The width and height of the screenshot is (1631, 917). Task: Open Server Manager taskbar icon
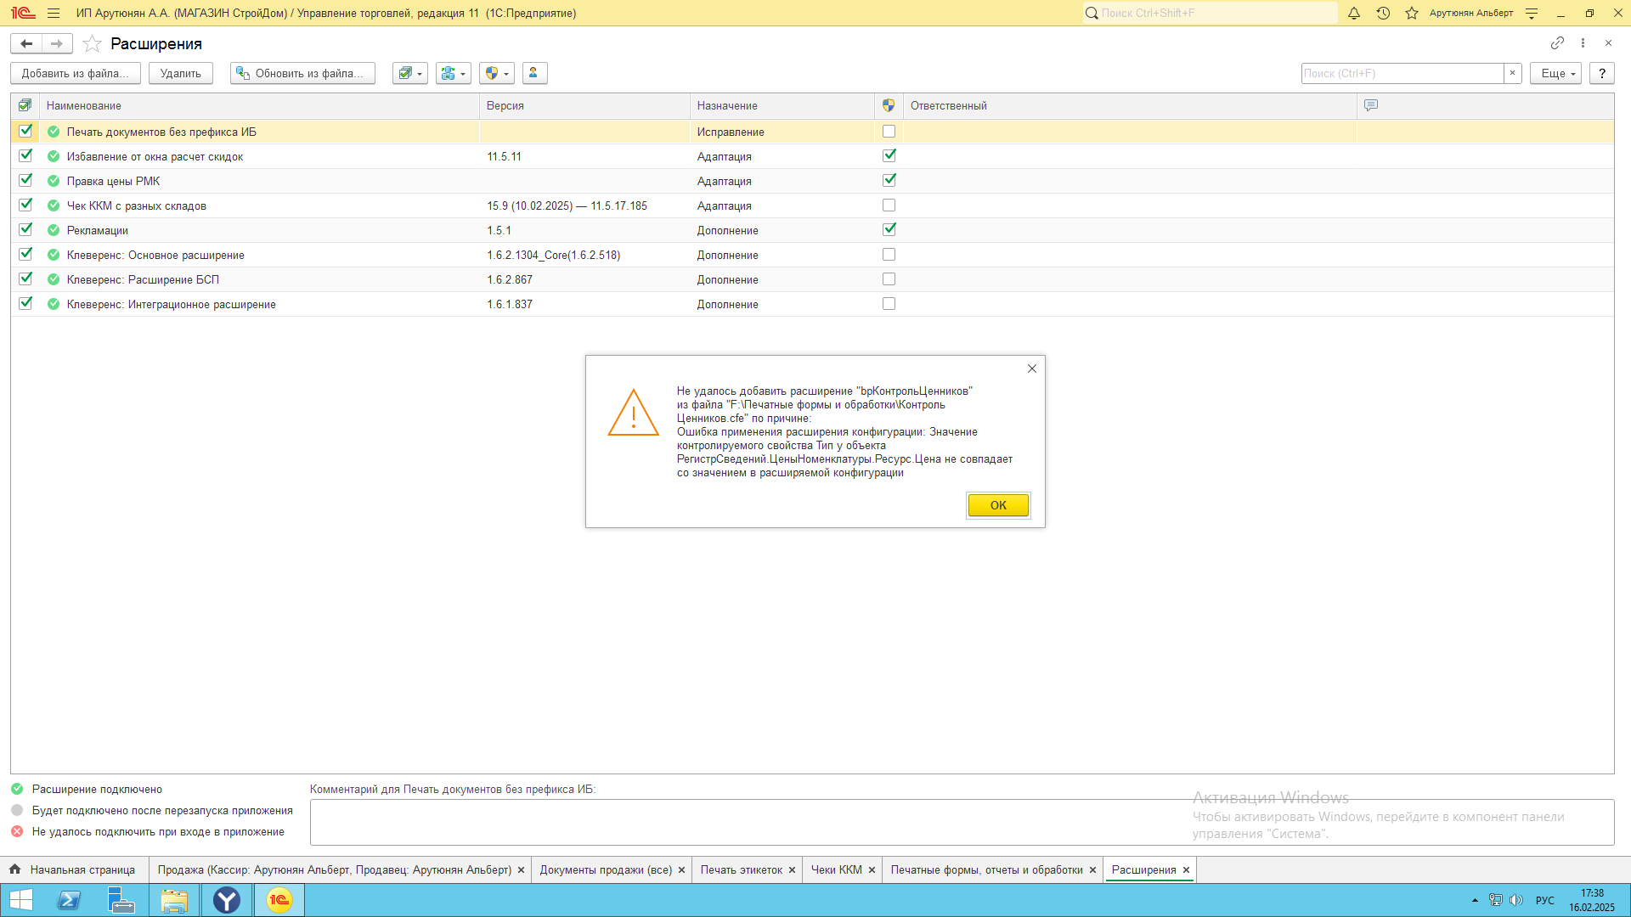(121, 900)
